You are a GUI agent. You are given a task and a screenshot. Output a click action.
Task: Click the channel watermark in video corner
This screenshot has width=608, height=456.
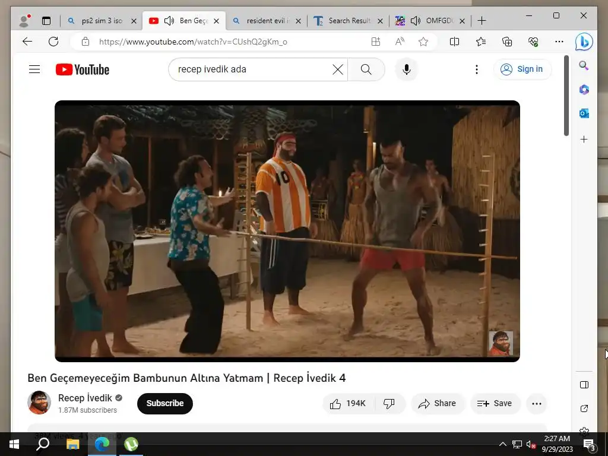(501, 343)
